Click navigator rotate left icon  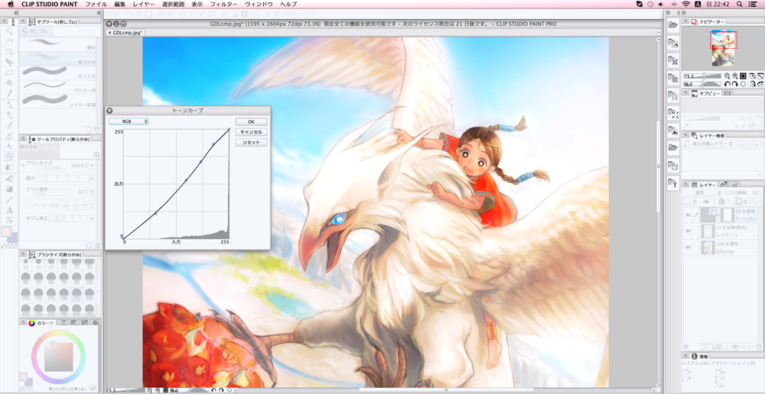[727, 84]
